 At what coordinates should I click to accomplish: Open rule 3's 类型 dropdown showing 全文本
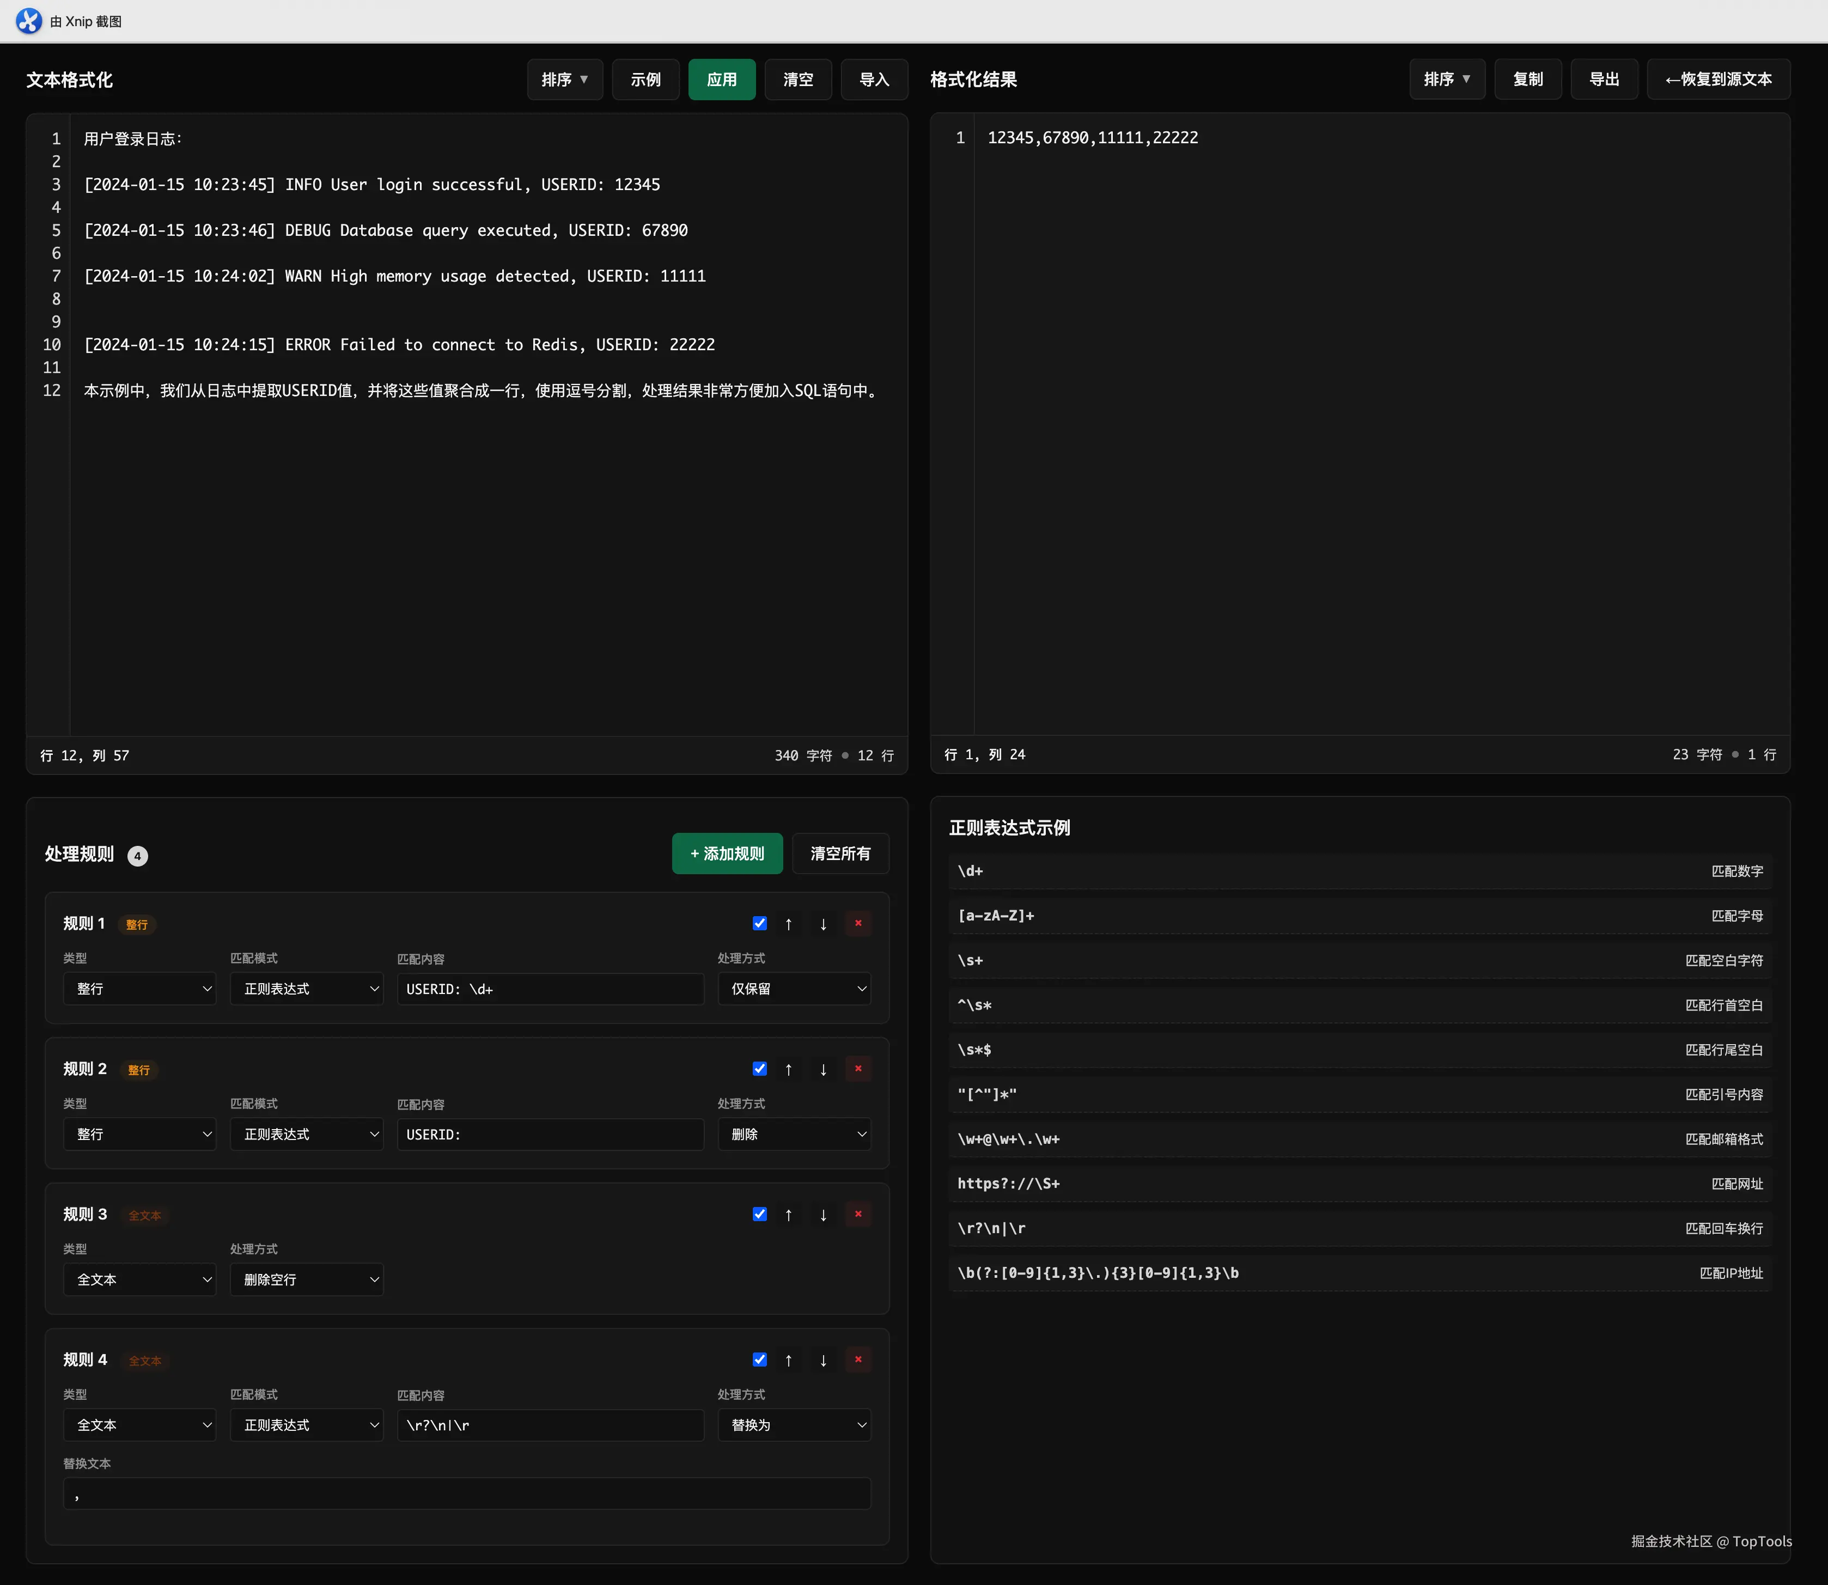point(139,1279)
